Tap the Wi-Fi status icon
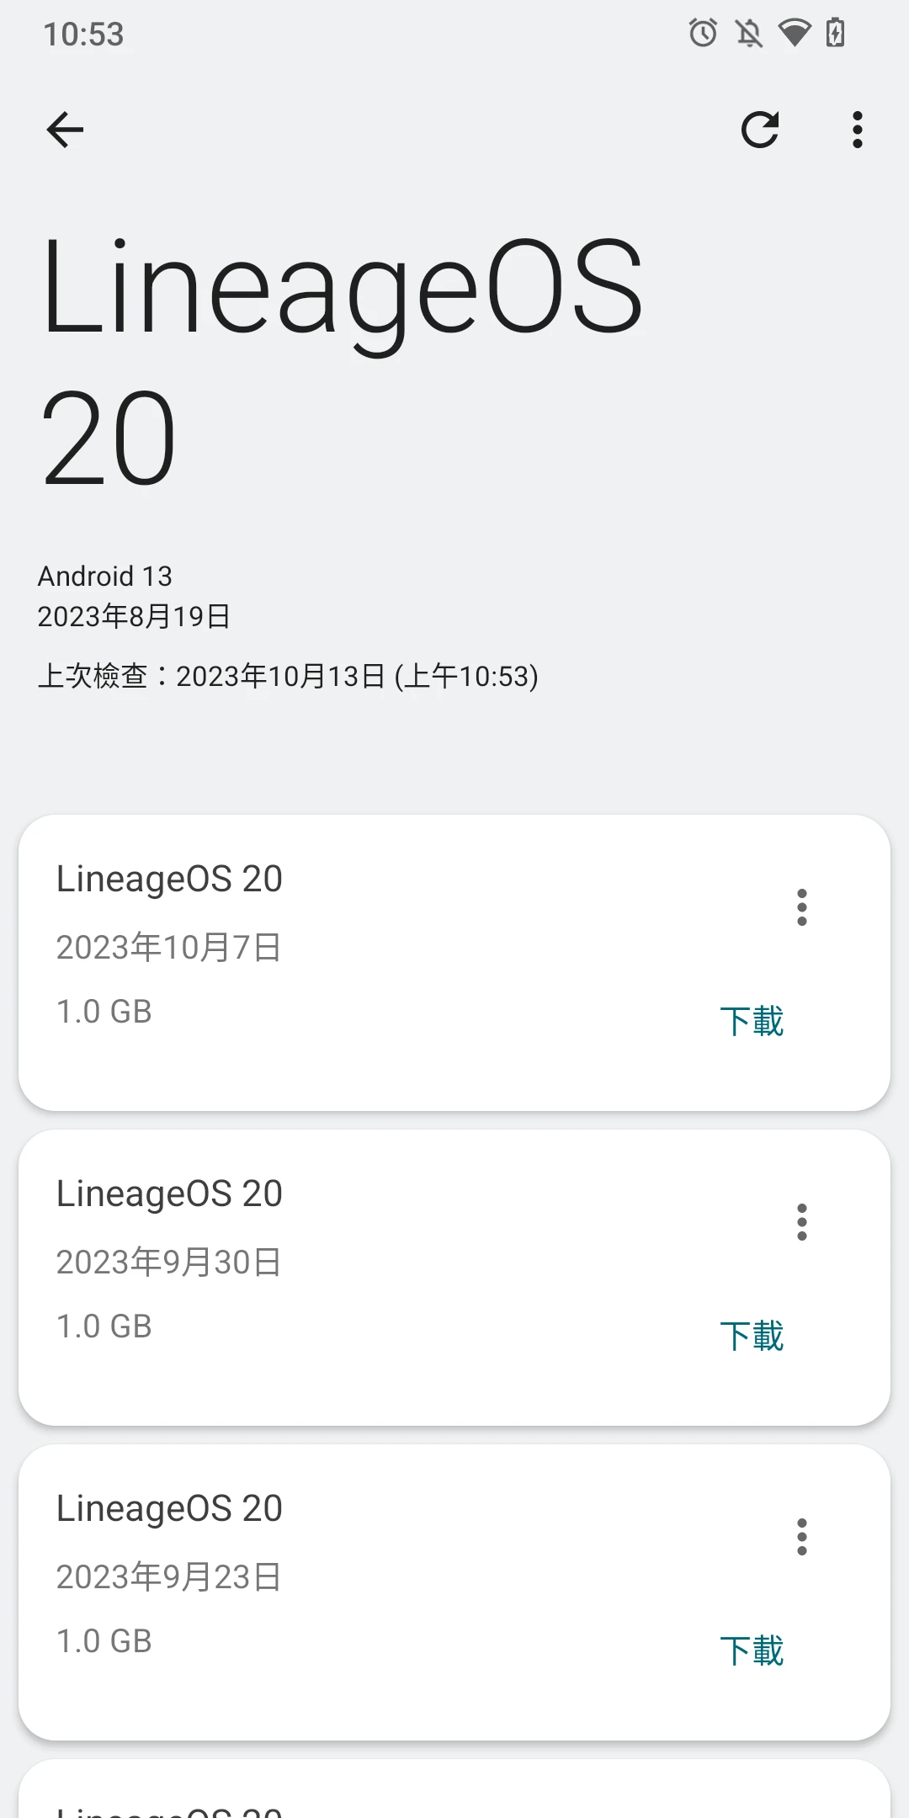The width and height of the screenshot is (909, 1818). point(794,34)
